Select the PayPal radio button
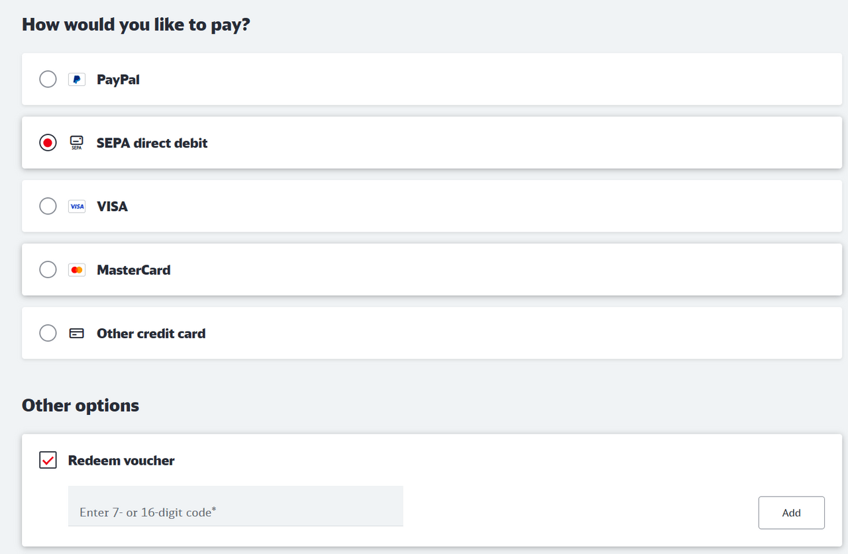Image resolution: width=848 pixels, height=554 pixels. pyautogui.click(x=48, y=79)
